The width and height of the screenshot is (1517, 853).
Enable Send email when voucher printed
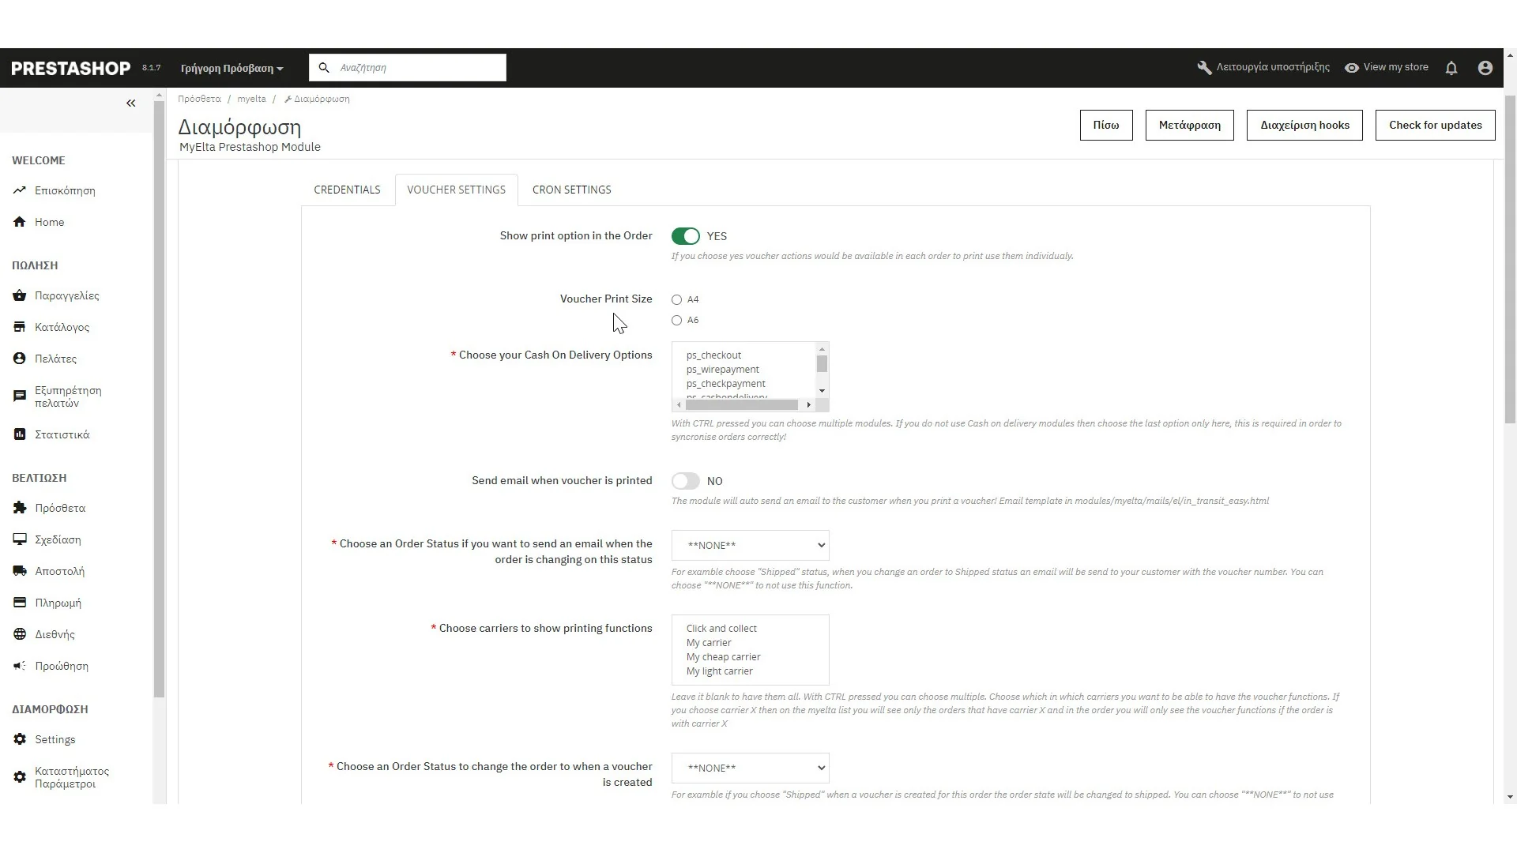(x=685, y=481)
